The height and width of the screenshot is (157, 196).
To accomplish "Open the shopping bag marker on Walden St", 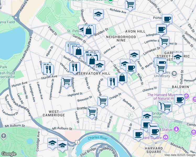I will point(88,31).
